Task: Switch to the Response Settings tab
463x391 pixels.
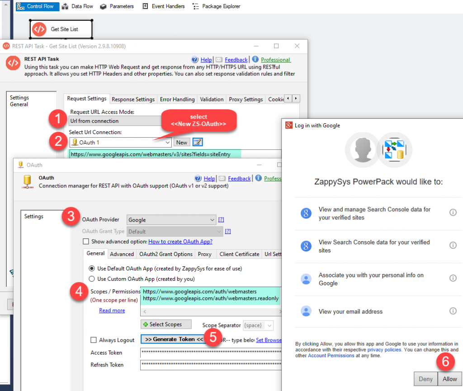Action: 133,99
